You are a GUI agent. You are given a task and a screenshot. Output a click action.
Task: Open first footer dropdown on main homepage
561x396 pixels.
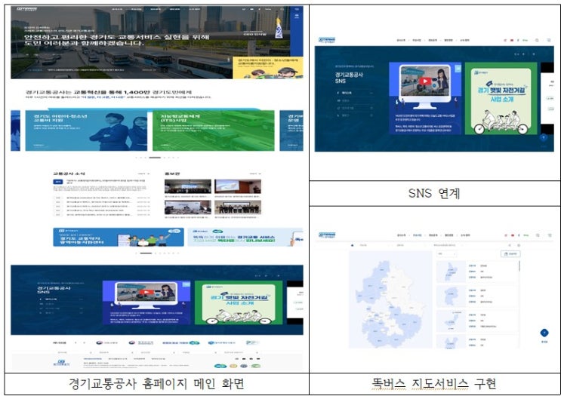75,352
